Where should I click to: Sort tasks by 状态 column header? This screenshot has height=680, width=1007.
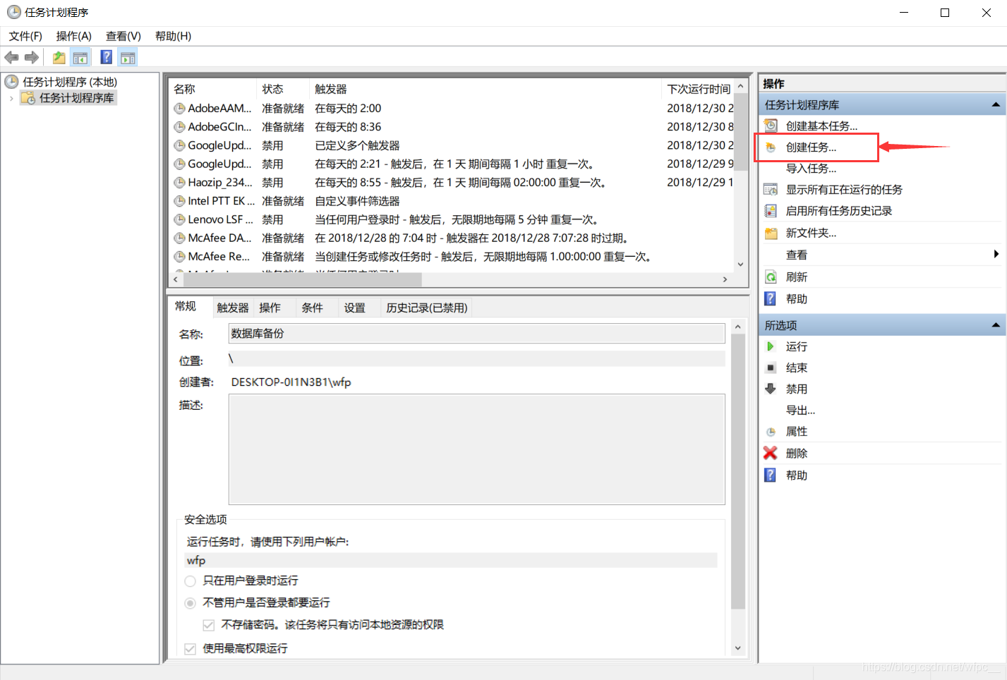283,89
